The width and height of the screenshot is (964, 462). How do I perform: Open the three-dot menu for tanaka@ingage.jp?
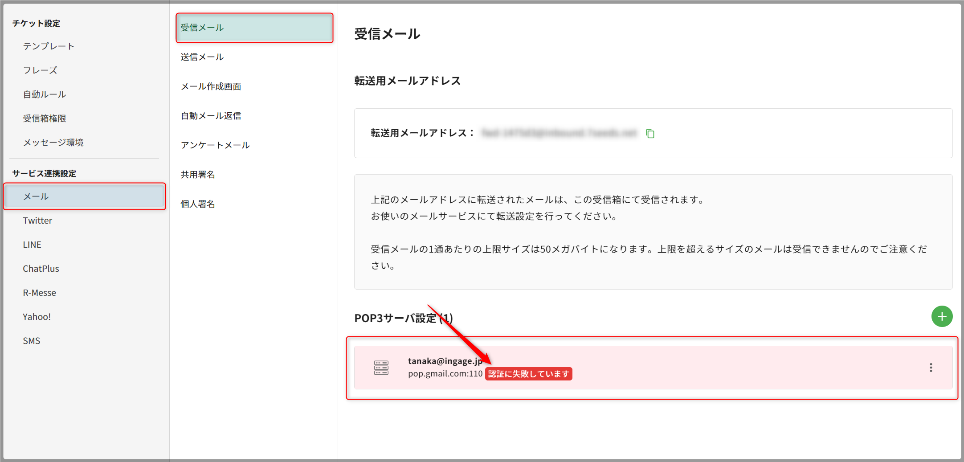931,368
